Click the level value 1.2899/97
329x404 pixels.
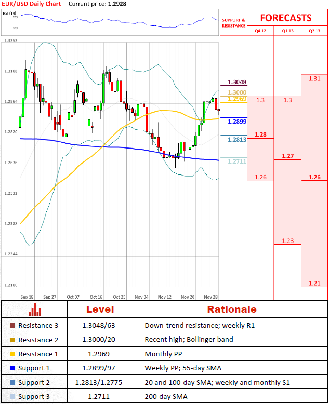tap(99, 368)
